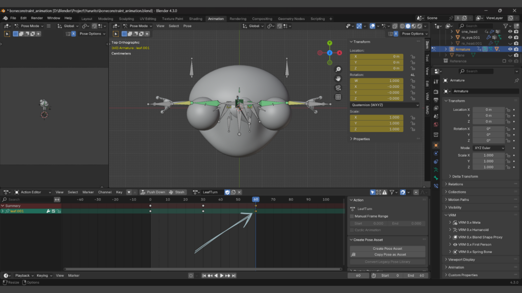Hide re_eye.001 object with eye icon
This screenshot has height=293, width=522.
510,38
